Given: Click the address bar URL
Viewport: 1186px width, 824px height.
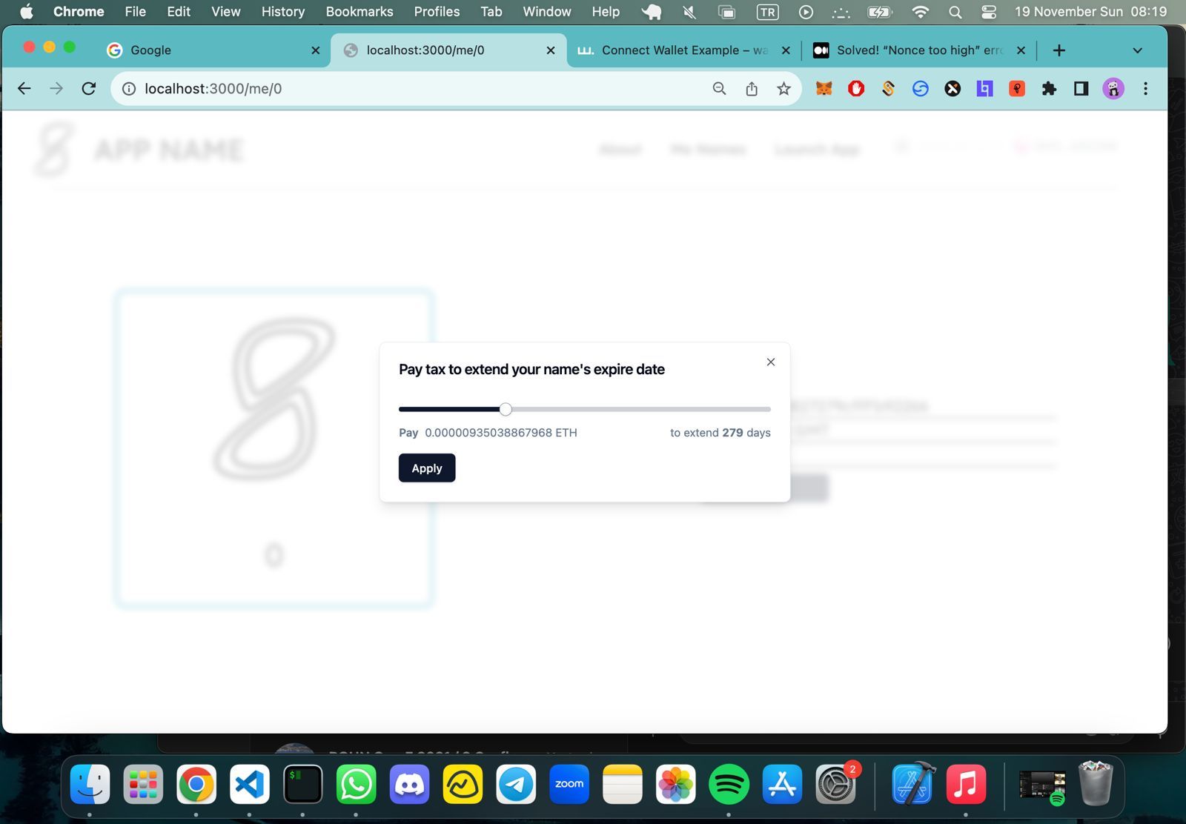Looking at the screenshot, I should (213, 89).
